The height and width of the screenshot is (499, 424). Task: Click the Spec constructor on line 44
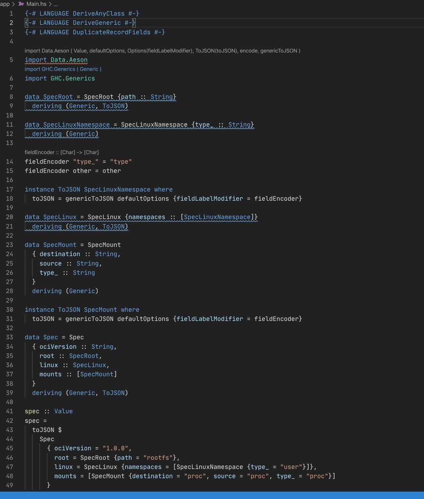[47, 439]
